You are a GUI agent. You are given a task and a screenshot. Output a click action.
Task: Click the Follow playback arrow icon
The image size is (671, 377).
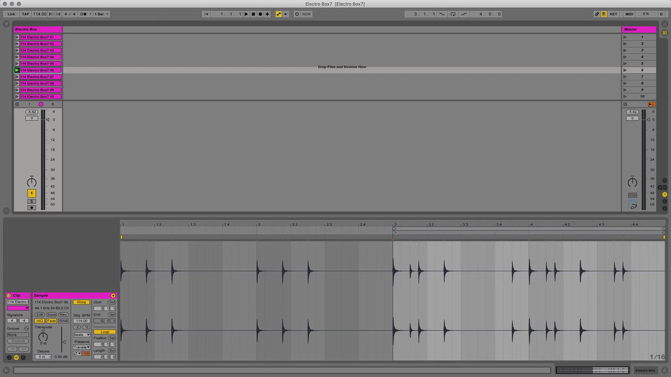206,14
